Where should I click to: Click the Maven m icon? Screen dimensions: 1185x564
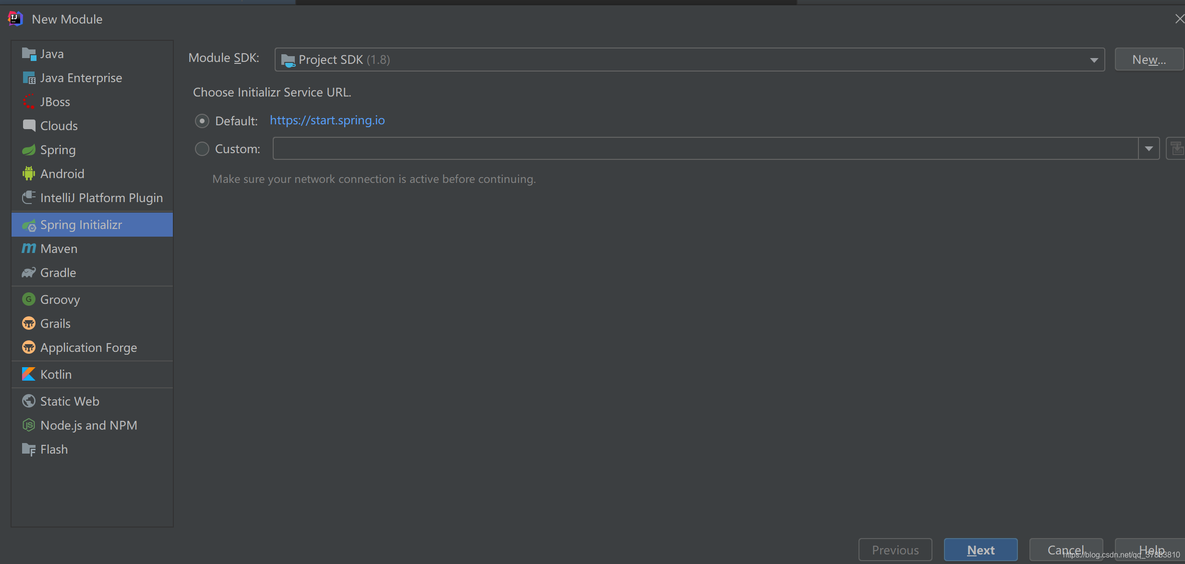coord(29,248)
